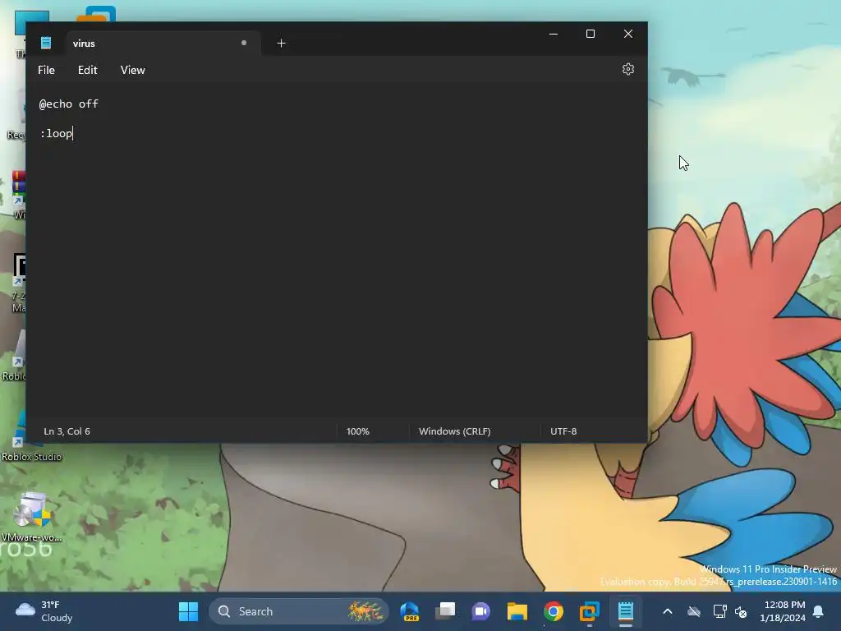
Task: Click the muted volume tray icon
Action: tap(741, 611)
